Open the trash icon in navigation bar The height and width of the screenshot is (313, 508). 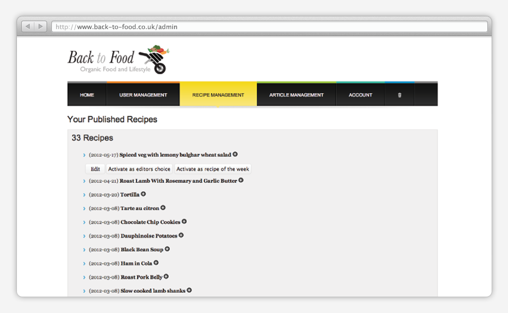[x=400, y=95]
